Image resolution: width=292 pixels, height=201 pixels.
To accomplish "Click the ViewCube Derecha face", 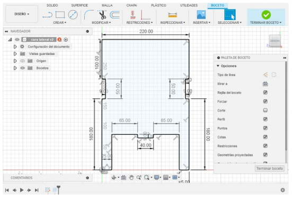I will (x=275, y=41).
